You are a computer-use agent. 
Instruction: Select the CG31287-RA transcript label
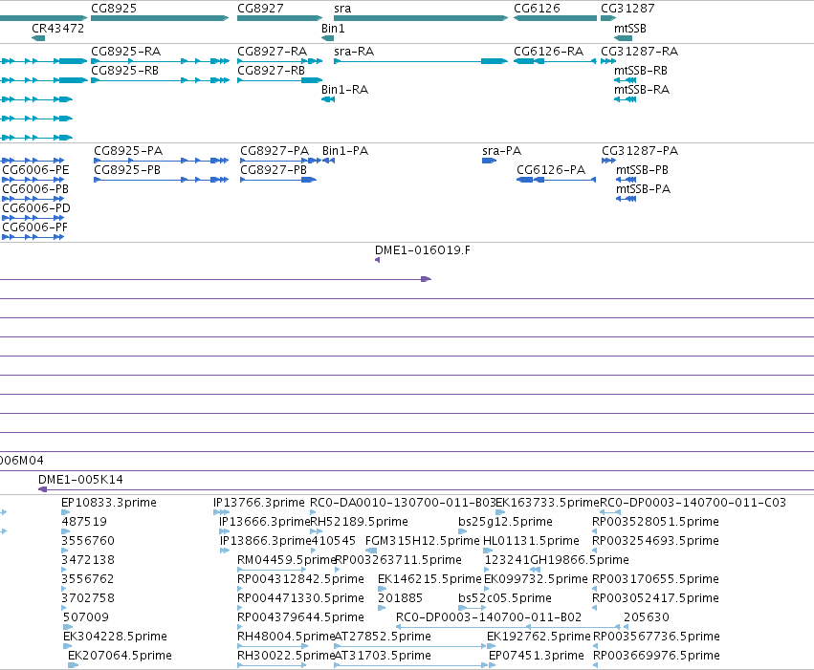(x=640, y=52)
